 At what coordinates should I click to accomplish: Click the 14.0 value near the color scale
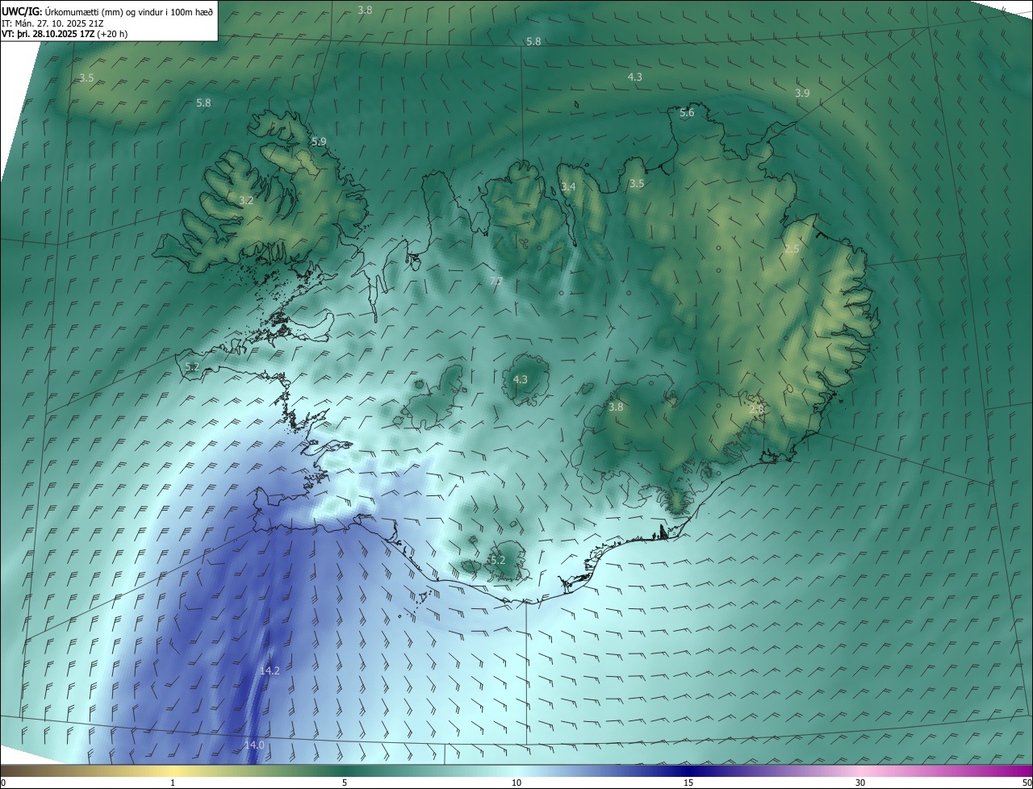click(254, 745)
